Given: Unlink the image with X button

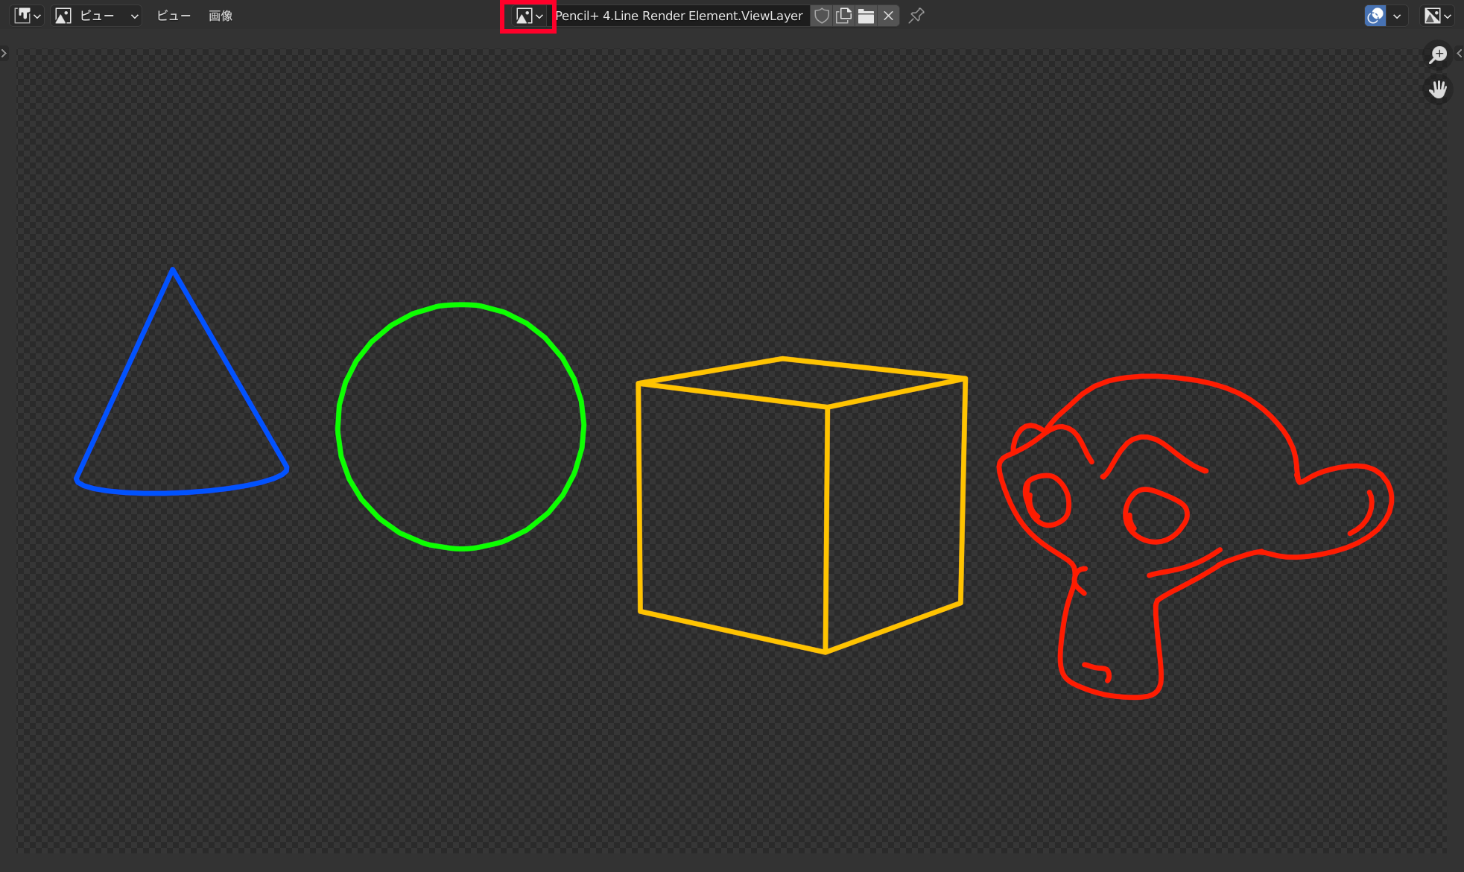Looking at the screenshot, I should tap(888, 16).
